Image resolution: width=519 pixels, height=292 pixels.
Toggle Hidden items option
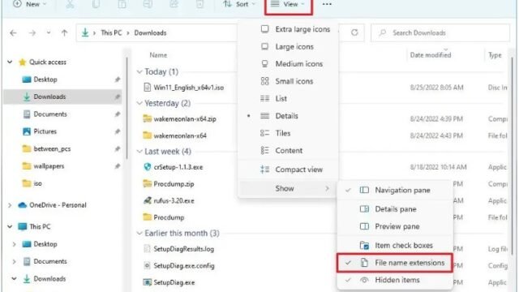(x=395, y=280)
